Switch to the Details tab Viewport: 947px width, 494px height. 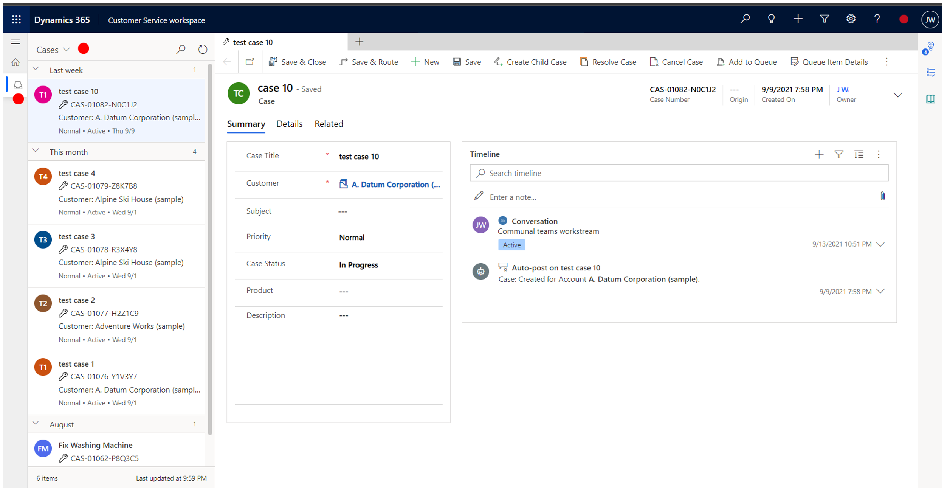tap(289, 123)
